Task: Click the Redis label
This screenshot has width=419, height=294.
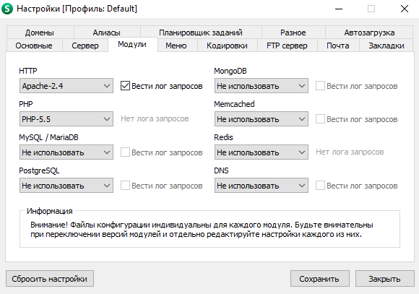Action: pos(224,137)
